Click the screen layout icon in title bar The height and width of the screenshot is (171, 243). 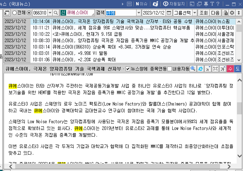coord(192,4)
